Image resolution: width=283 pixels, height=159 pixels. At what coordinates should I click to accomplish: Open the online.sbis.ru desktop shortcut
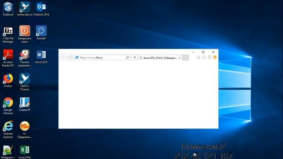(x=25, y=9)
